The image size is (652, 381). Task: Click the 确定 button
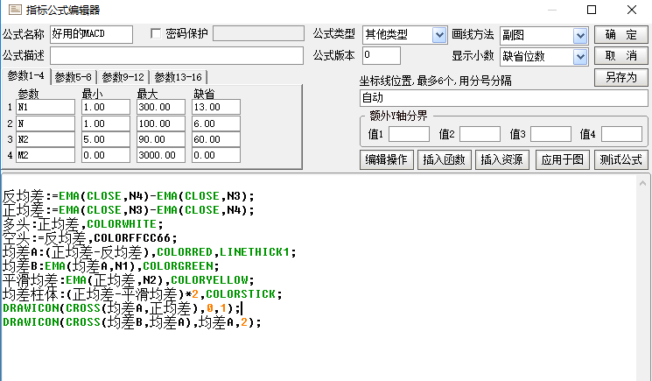click(x=620, y=35)
